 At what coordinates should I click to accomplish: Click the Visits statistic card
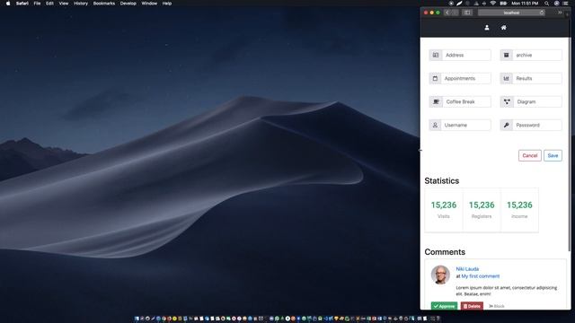[444, 210]
